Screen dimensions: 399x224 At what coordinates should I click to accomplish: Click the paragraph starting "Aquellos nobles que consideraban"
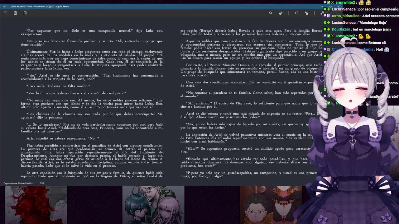251,50
